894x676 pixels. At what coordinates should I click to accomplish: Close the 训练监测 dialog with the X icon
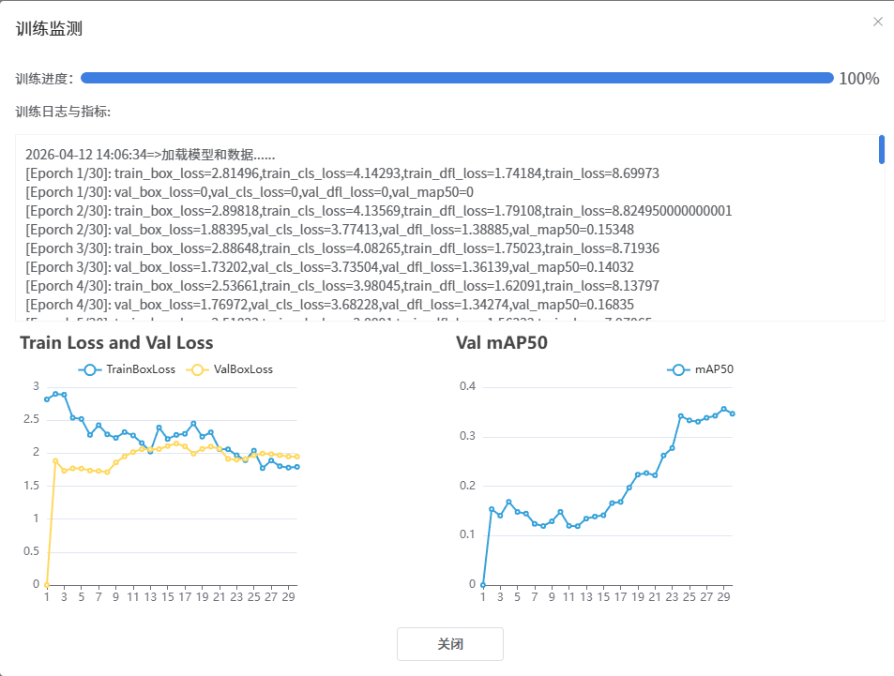[x=877, y=22]
